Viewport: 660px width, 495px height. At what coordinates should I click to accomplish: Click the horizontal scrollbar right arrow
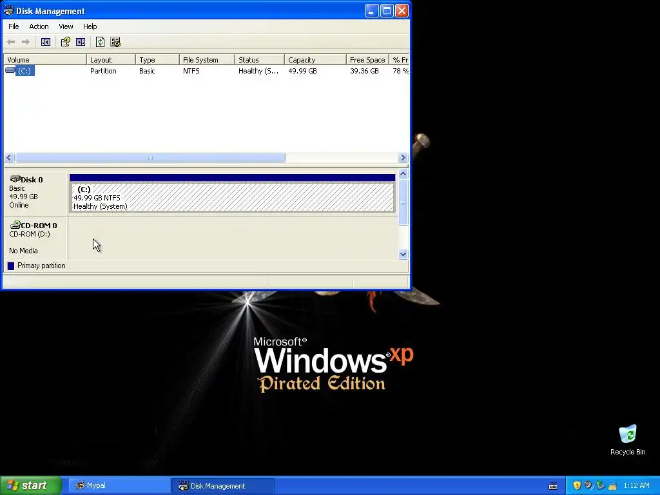(403, 157)
